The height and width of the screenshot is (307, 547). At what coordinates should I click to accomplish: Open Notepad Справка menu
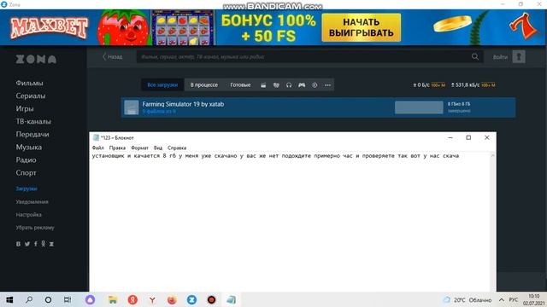(x=177, y=148)
